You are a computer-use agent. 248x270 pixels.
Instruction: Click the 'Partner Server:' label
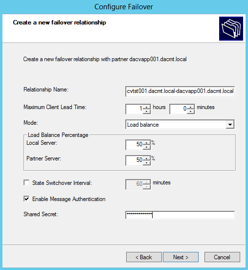pyautogui.click(x=44, y=158)
